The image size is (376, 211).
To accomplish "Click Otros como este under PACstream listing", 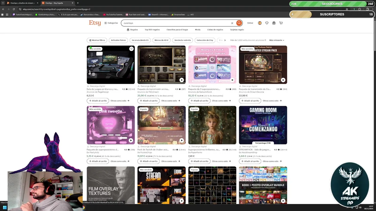I will [x=171, y=101].
